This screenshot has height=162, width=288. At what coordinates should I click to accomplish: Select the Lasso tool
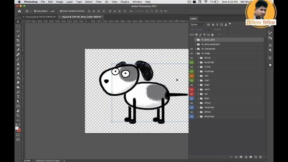18,31
